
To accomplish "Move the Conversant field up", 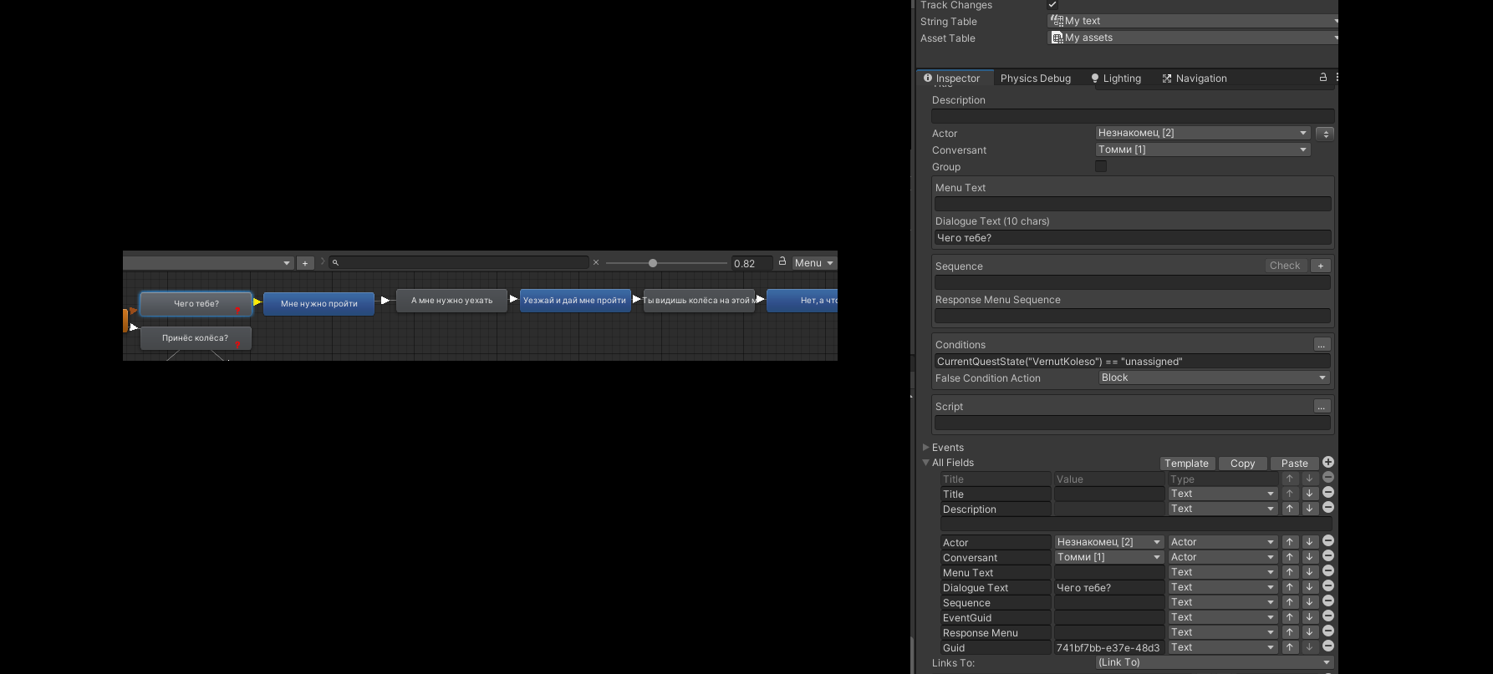I will pos(1290,557).
